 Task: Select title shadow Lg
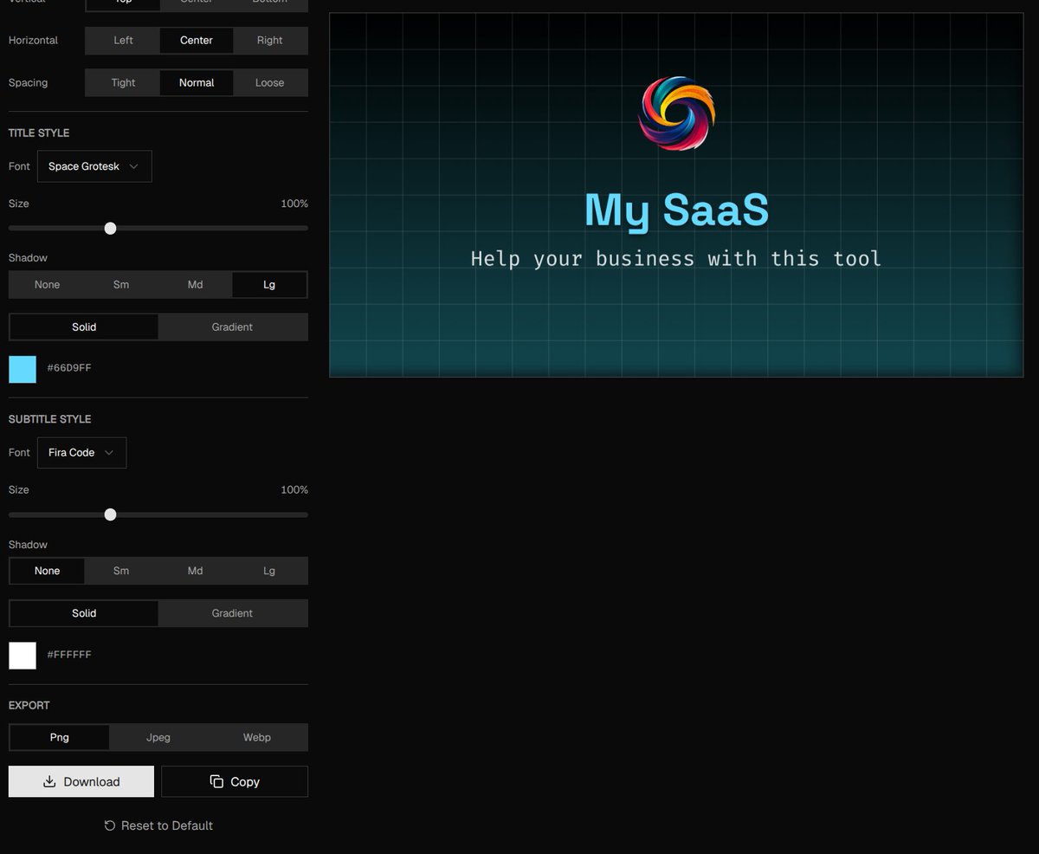tap(269, 284)
